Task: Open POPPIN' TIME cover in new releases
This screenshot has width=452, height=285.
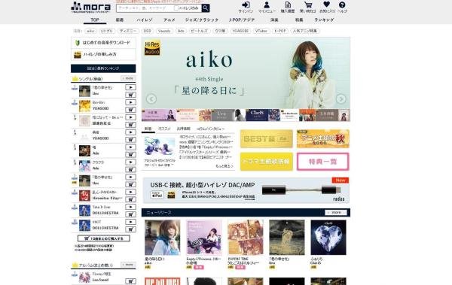Action: point(246,238)
